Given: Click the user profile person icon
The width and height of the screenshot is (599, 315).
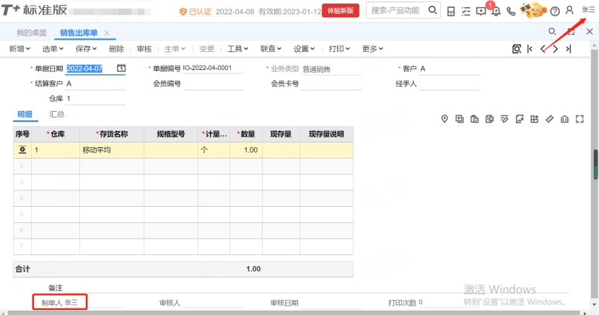Looking at the screenshot, I should coord(569,10).
